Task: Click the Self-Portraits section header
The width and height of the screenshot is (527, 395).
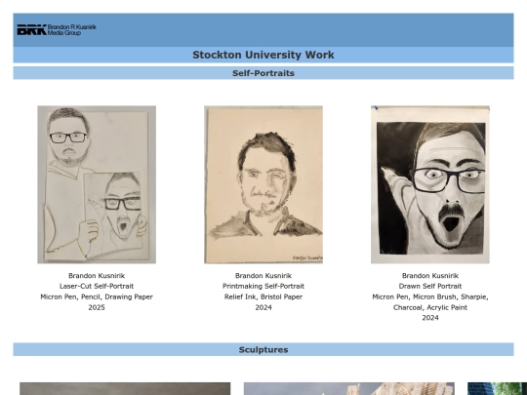Action: pyautogui.click(x=263, y=73)
